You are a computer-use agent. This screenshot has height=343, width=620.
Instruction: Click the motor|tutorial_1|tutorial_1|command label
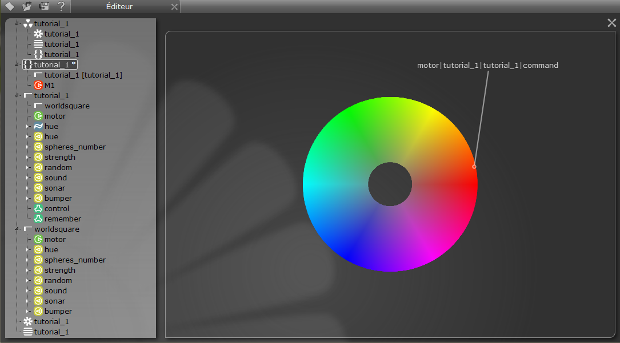487,65
